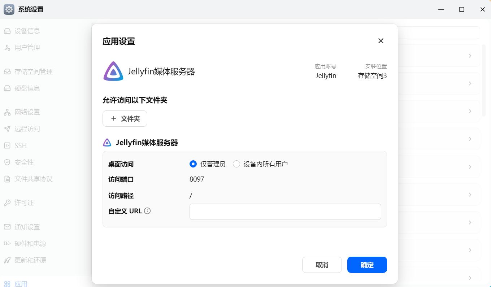Click the system settings gear icon in the title bar
Viewport: 491px width, 287px height.
(x=9, y=9)
